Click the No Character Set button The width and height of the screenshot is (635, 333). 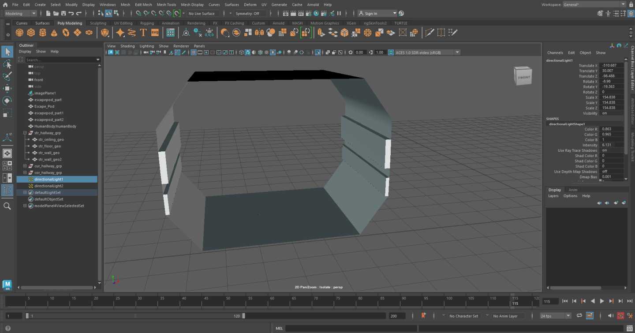tap(463, 316)
